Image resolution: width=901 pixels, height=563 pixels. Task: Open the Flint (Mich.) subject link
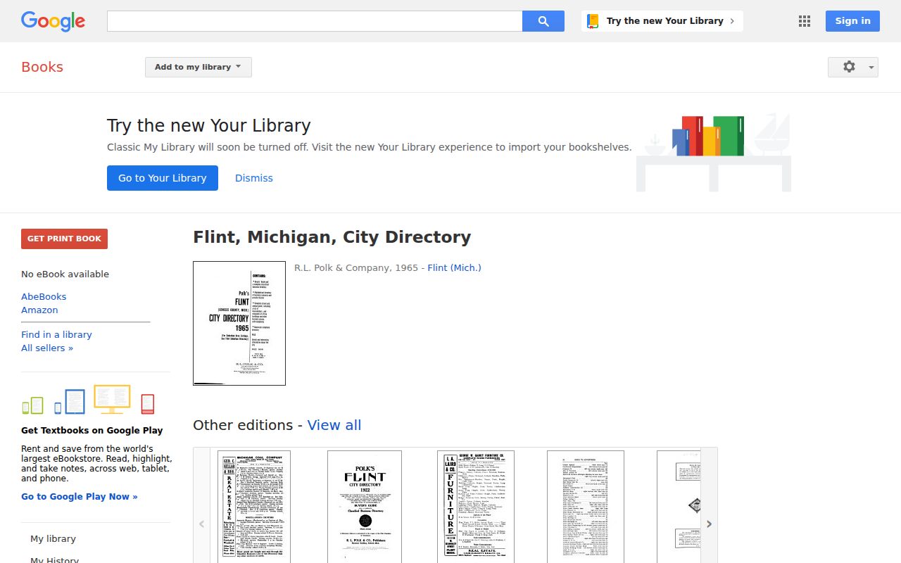coord(454,267)
